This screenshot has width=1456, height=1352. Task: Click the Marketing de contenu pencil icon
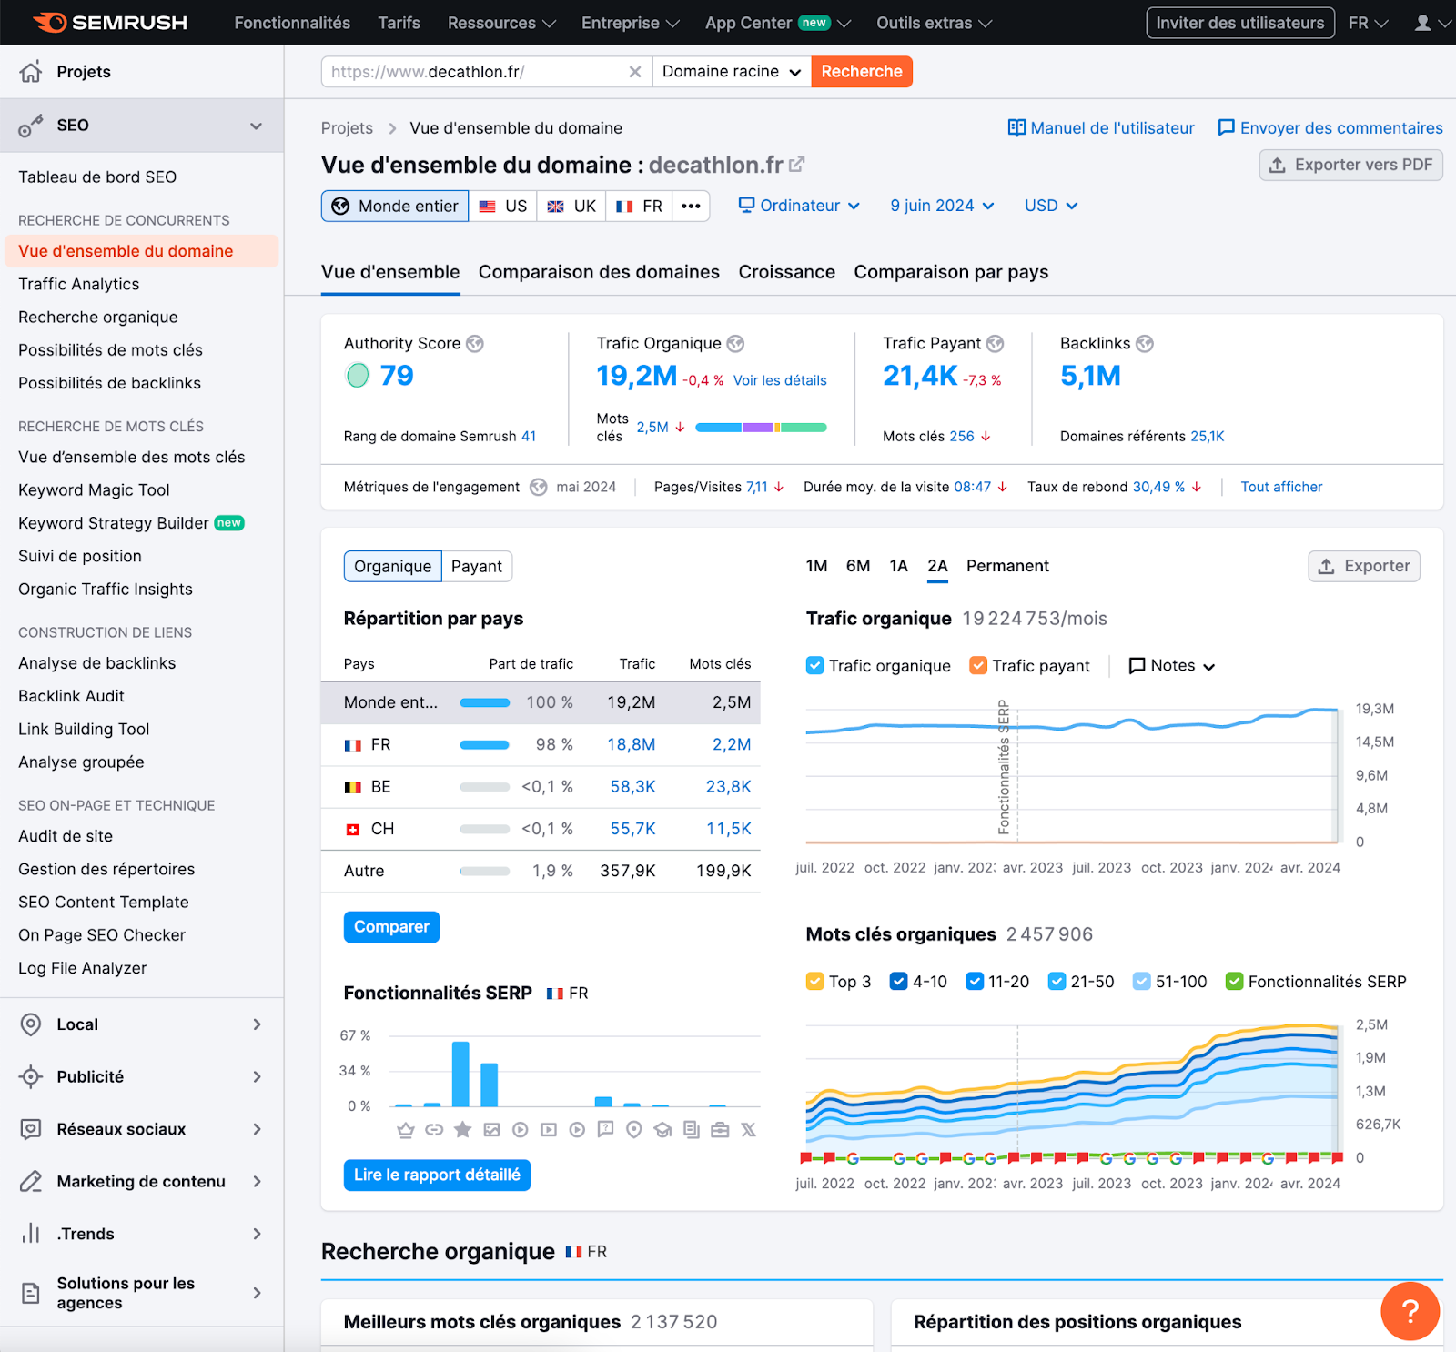tap(31, 1182)
